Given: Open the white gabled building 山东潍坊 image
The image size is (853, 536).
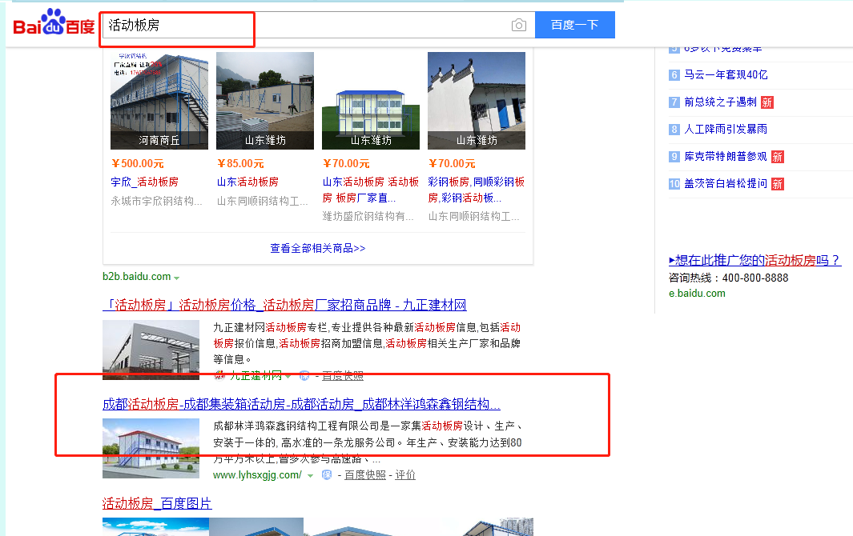Looking at the screenshot, I should [477, 101].
